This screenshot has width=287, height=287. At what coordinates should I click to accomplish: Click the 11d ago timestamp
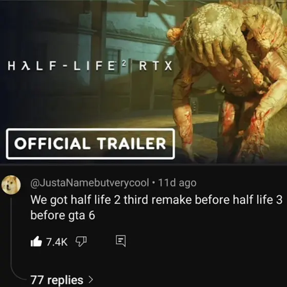(x=177, y=182)
